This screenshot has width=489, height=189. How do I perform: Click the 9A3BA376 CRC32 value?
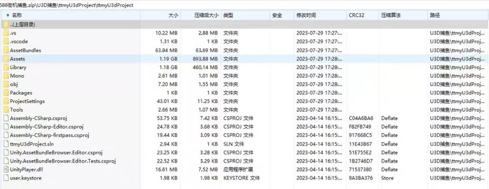click(x=361, y=178)
